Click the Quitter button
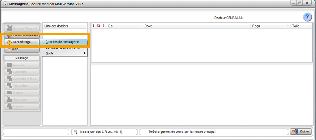The width and height of the screenshot is (316, 140). [300, 131]
